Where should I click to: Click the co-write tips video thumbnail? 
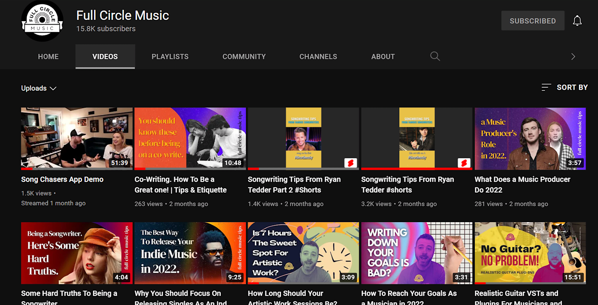pos(190,139)
